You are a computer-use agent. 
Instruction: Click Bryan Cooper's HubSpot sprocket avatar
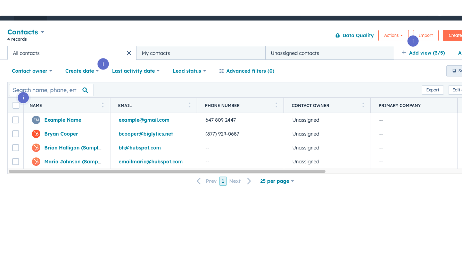pos(36,133)
